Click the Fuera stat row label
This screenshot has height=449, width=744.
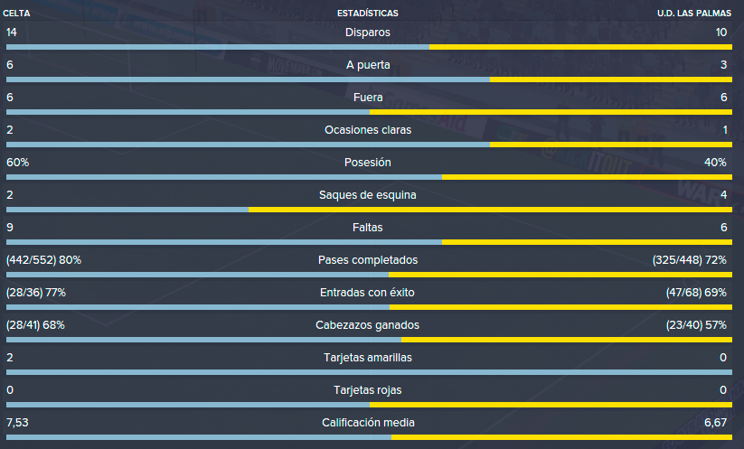pos(368,98)
